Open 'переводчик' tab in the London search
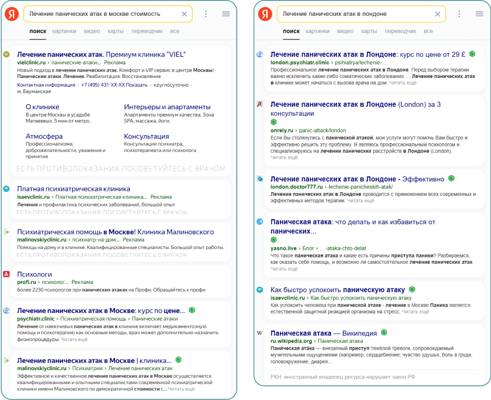Viewport: 491px width, 400px height. (x=400, y=31)
